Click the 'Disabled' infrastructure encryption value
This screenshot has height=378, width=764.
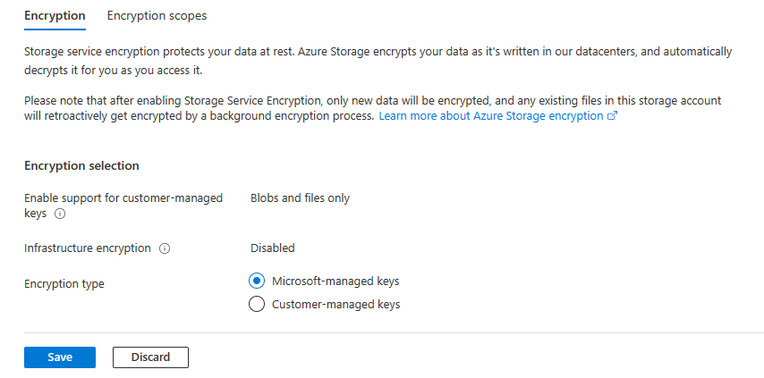(272, 248)
